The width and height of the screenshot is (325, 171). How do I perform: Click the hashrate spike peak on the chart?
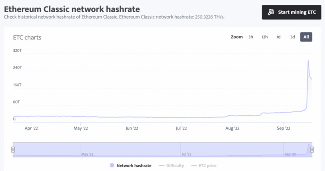coord(308,61)
